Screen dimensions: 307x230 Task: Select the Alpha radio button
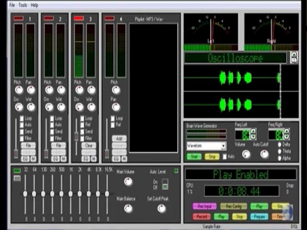[x=279, y=158]
